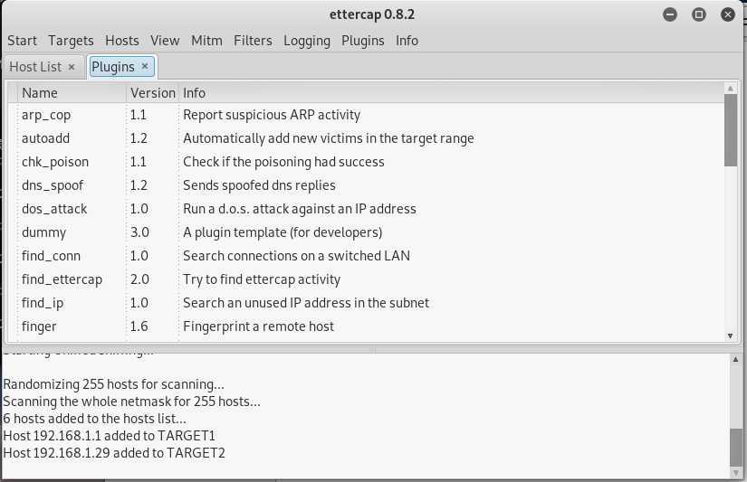Image resolution: width=747 pixels, height=482 pixels.
Task: Click the plugin list vertical scrollbar
Action: click(x=731, y=130)
